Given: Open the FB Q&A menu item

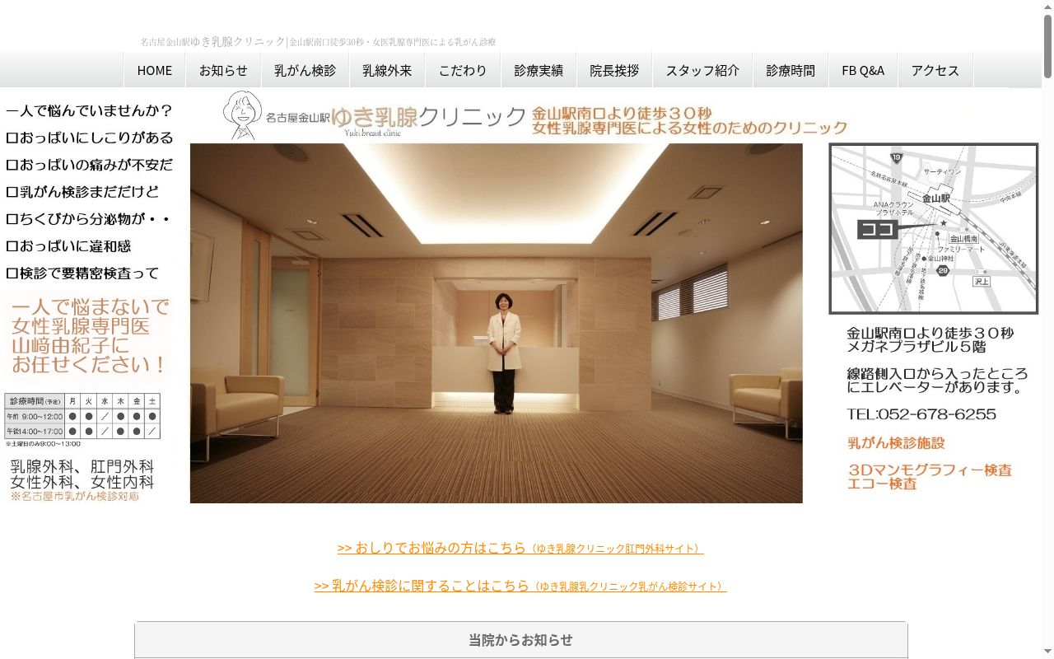Looking at the screenshot, I should pyautogui.click(x=863, y=70).
